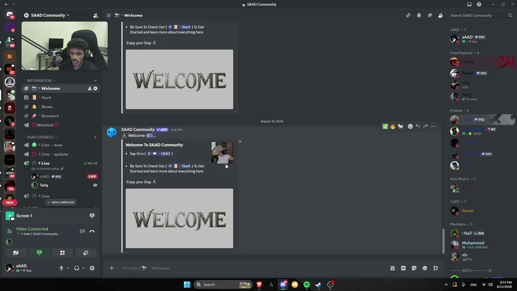Viewport: 517px width, 291px height.
Task: Toggle microphone mute
Action: point(61,268)
